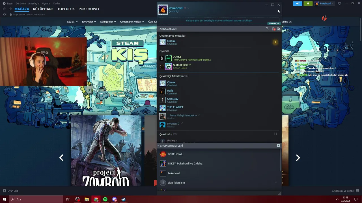Select SultanEROG in Oyunda list
This screenshot has width=362, height=203.
(x=219, y=67)
